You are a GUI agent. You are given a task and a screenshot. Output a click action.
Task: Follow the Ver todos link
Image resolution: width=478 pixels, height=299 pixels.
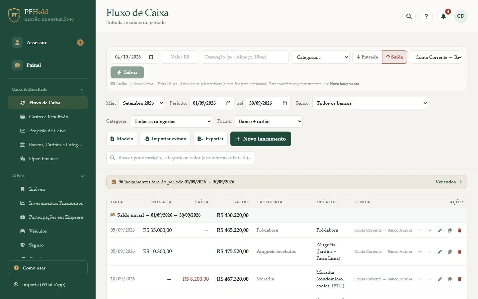(448, 182)
